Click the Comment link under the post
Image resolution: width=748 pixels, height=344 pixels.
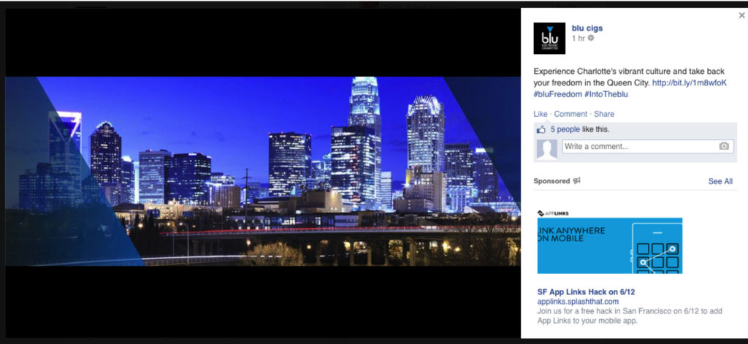(570, 114)
